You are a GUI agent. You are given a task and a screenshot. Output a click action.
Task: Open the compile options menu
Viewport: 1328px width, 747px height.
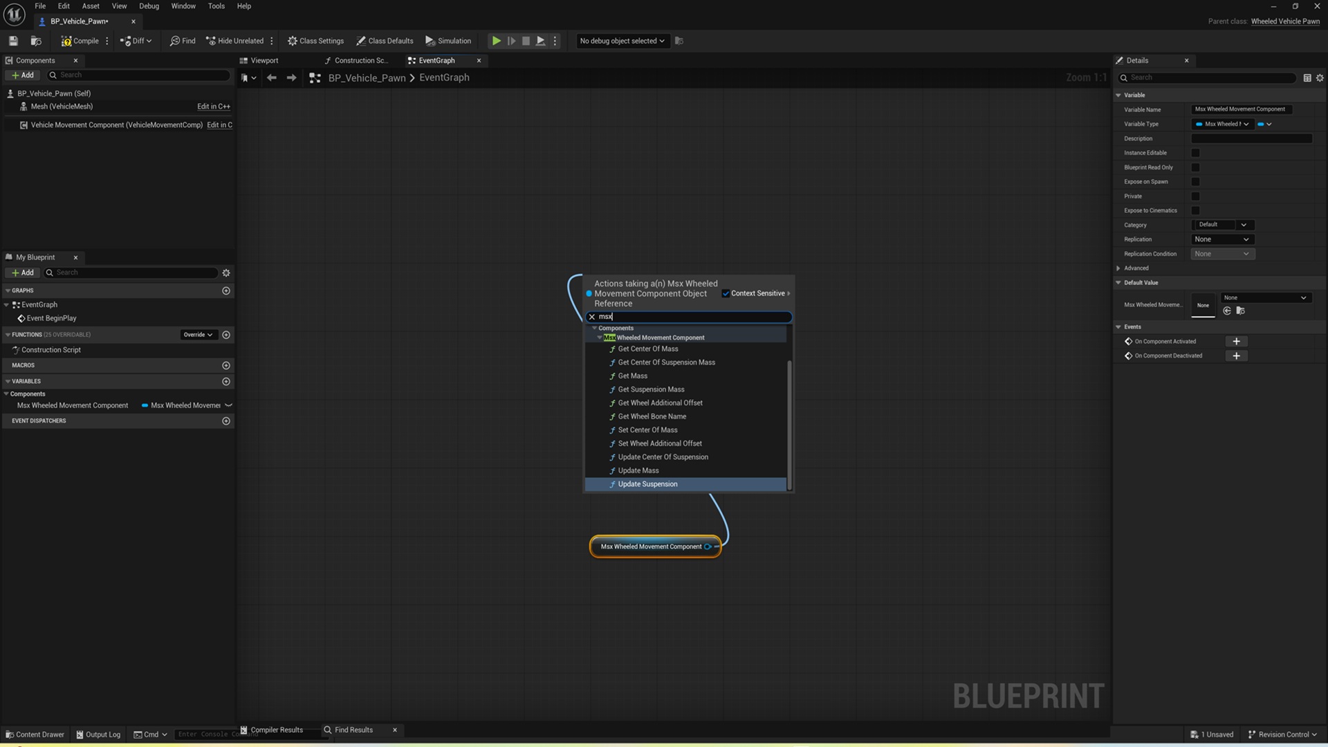tap(107, 41)
